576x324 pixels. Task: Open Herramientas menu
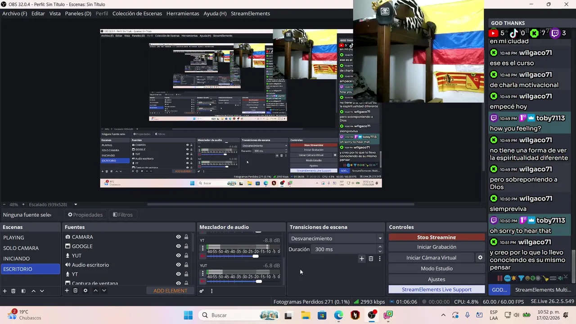click(183, 13)
